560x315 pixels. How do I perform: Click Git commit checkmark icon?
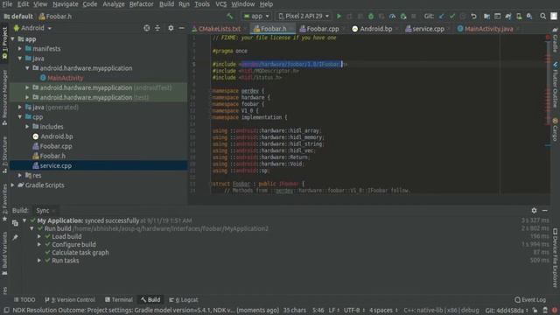point(452,16)
